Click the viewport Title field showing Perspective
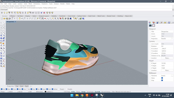The image size is (174, 98). (x=167, y=31)
